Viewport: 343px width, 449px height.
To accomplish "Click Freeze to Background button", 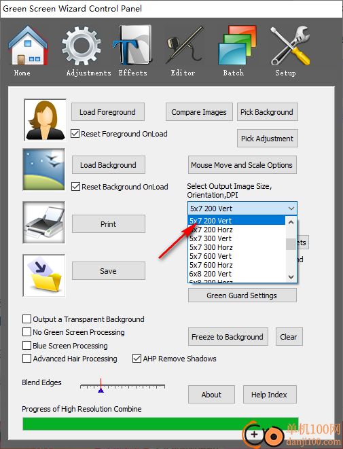I will click(228, 337).
